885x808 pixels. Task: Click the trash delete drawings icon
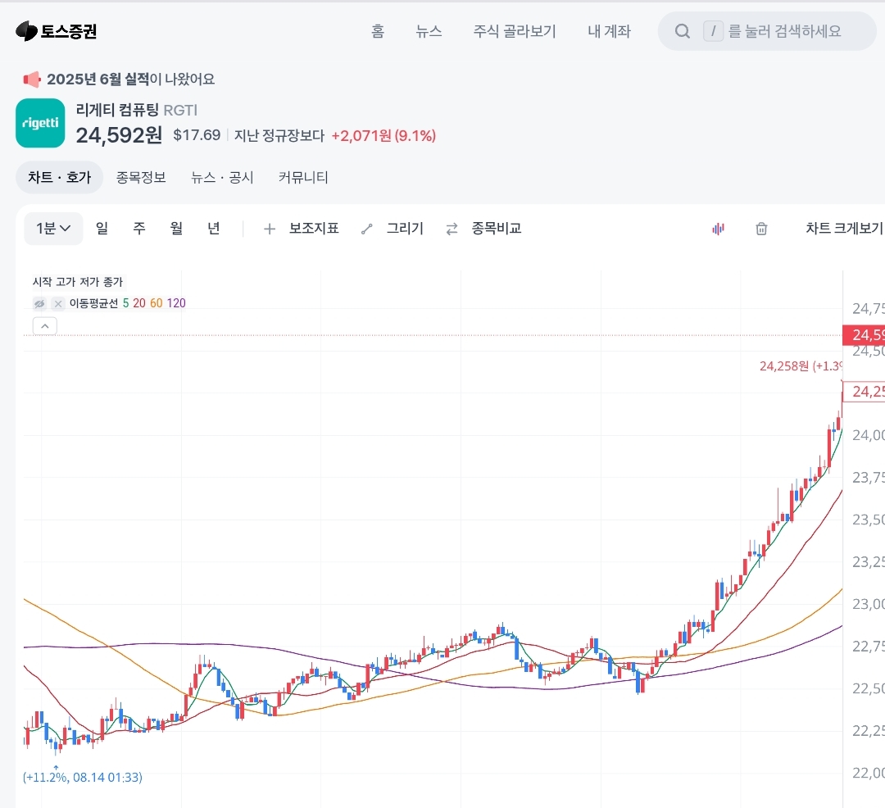[761, 229]
